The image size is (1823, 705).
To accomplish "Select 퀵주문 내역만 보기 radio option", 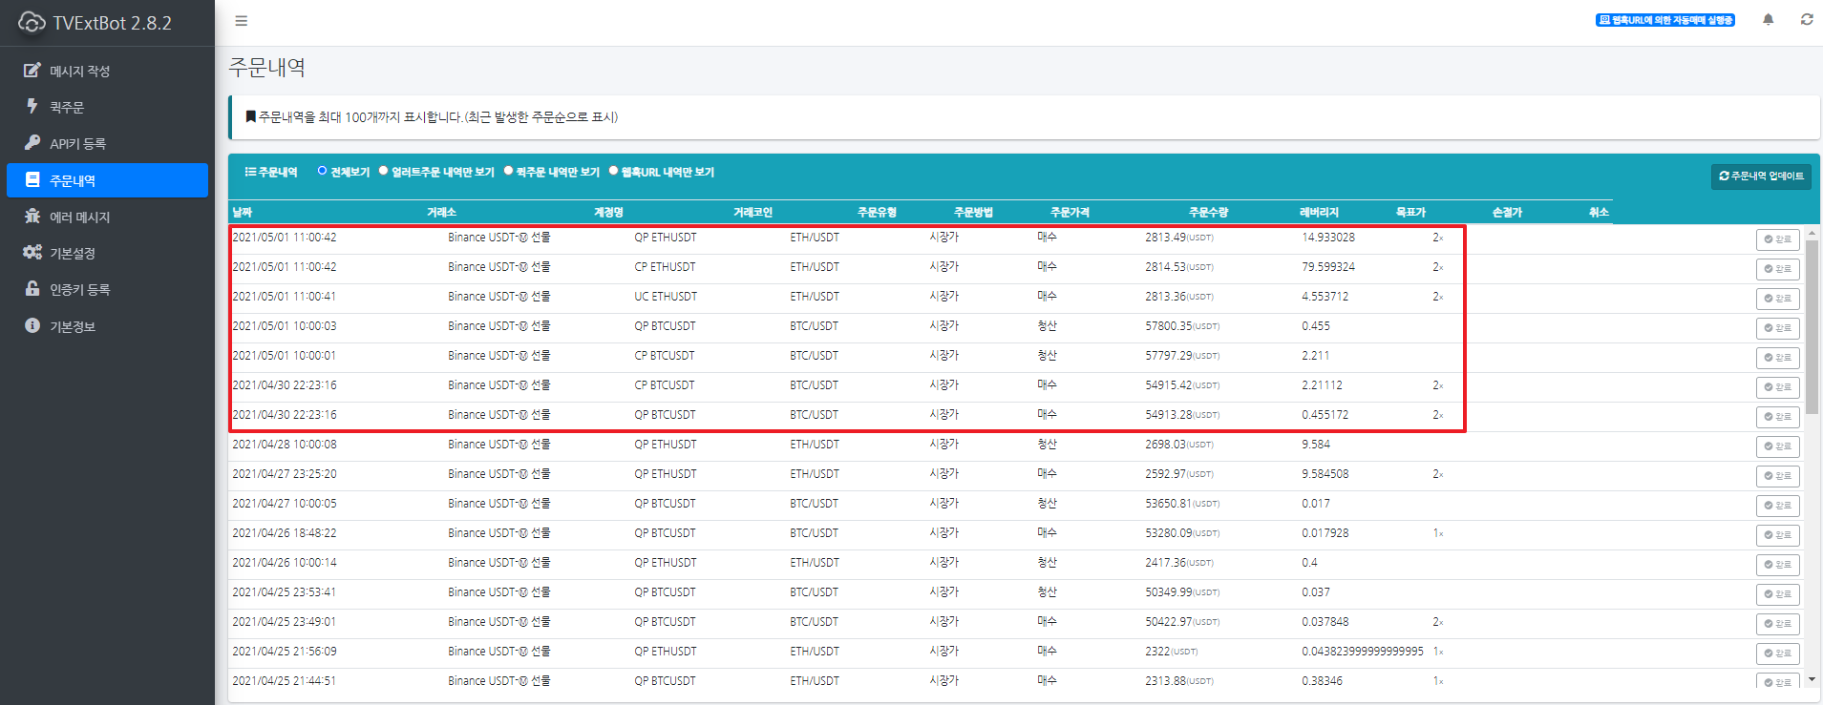I will coord(509,171).
